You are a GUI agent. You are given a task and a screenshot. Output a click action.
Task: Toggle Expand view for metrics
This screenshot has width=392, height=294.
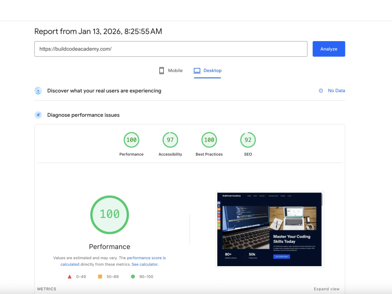coord(327,289)
